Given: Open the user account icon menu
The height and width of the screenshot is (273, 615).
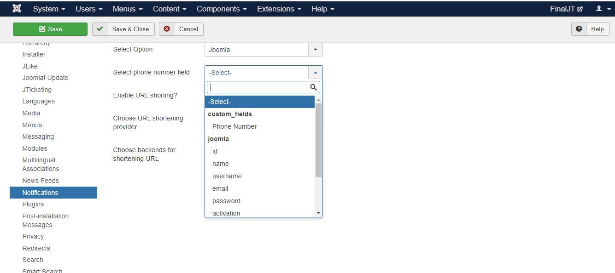Looking at the screenshot, I should [x=602, y=9].
